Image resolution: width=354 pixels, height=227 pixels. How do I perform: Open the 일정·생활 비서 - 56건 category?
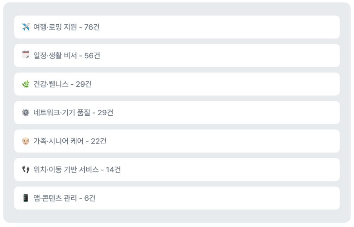(x=177, y=56)
